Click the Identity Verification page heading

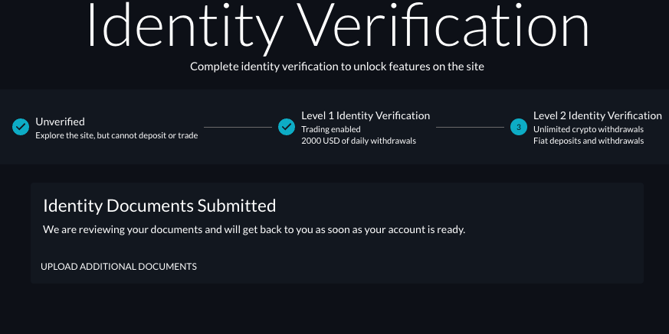(338, 27)
